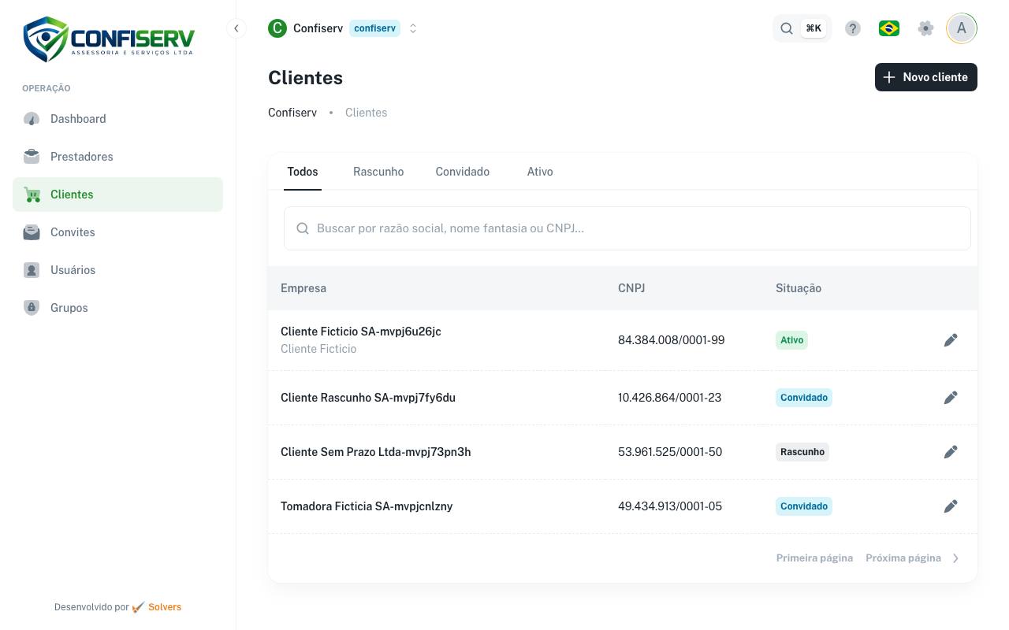This screenshot has width=1009, height=630.
Task: Edit Tomadora Ficticia SA with pencil icon
Action: [951, 506]
